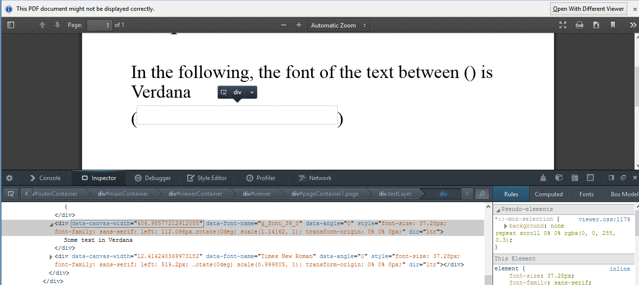Toggle the 3D view cube icon
Viewport: 639px width, 285px height.
(x=558, y=178)
